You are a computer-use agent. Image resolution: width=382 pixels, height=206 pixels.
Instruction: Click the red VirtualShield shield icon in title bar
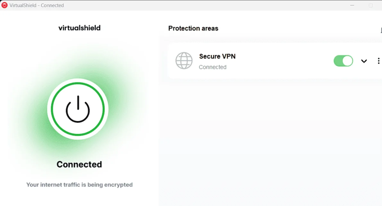click(4, 5)
